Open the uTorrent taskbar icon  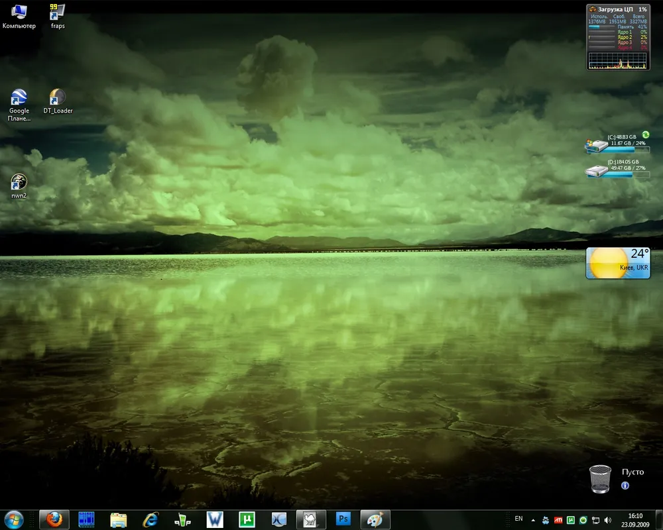pos(247,519)
